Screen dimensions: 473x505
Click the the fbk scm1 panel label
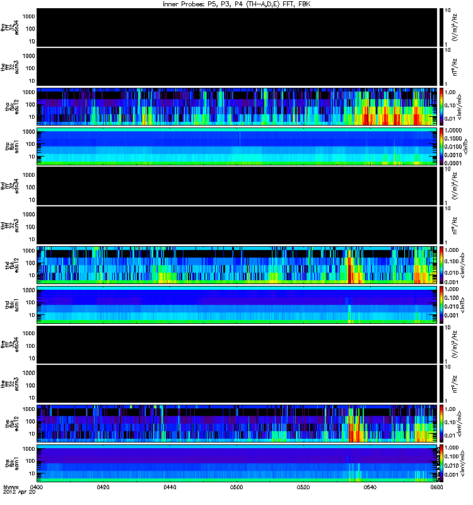12,463
